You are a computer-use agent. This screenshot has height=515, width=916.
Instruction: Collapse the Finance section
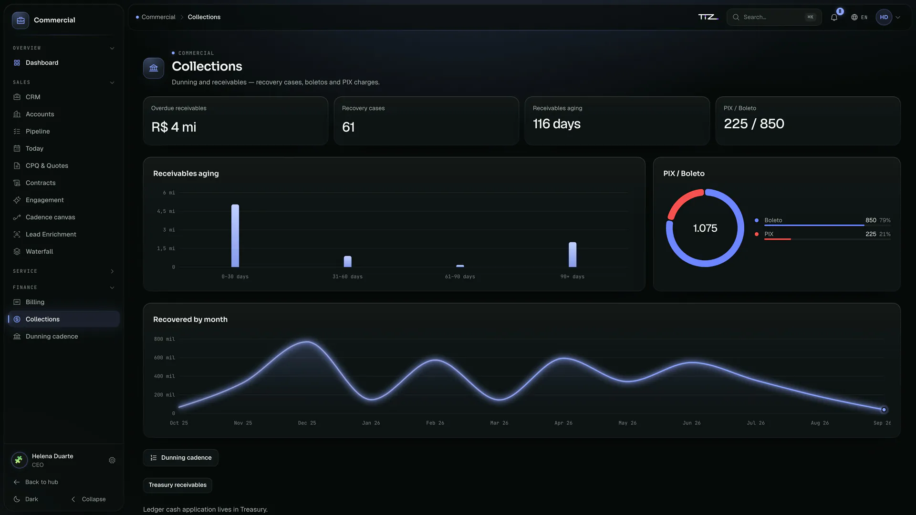[x=112, y=288]
